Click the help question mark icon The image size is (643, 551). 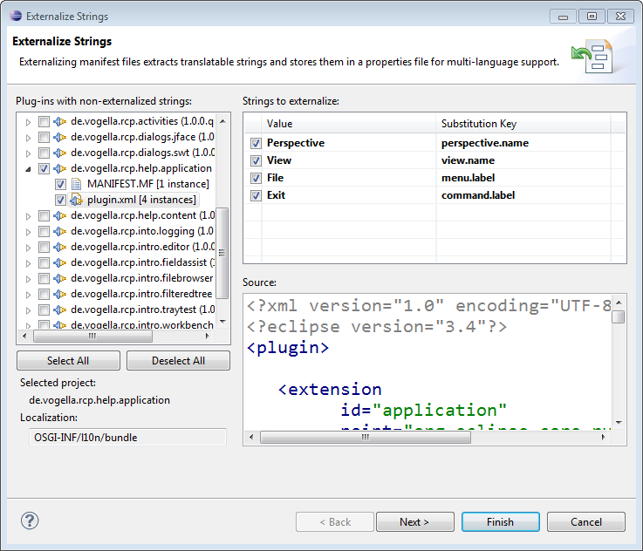(30, 520)
